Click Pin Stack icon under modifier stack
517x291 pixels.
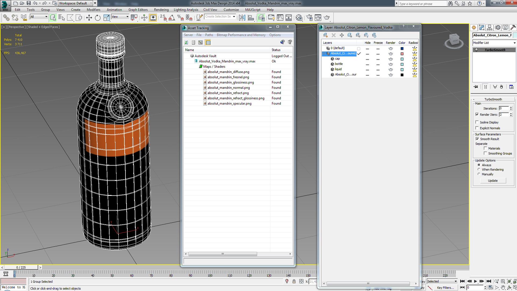click(476, 87)
